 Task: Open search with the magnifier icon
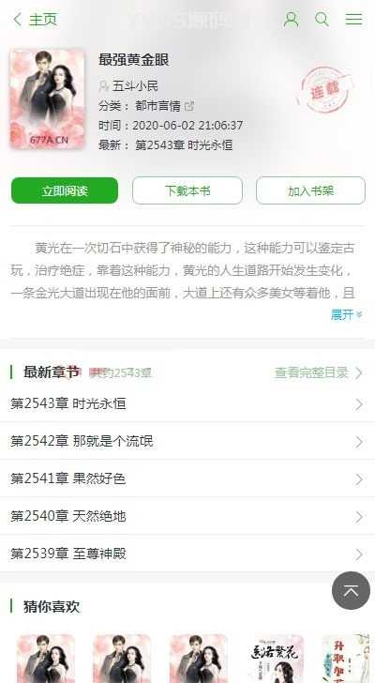[x=322, y=20]
